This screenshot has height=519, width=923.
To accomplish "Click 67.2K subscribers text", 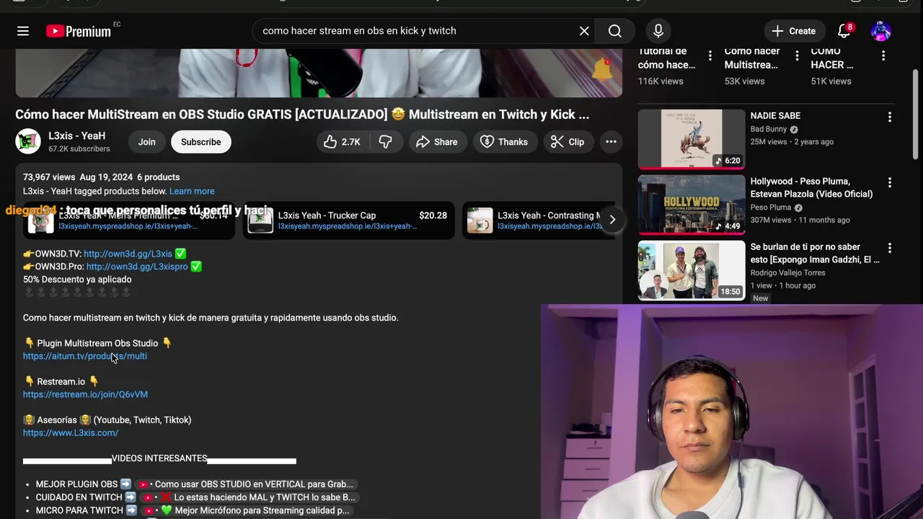I will coord(79,148).
